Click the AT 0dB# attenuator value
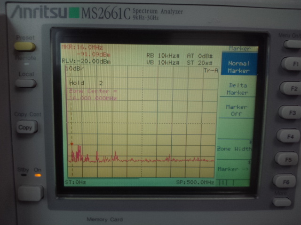Viewport: 301px width, 225px height. point(200,56)
